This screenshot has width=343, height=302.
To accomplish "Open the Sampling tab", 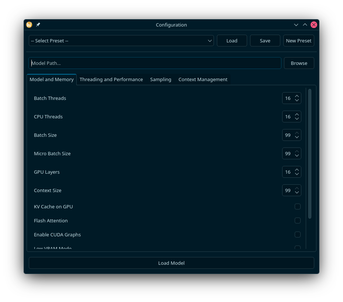I will point(160,79).
